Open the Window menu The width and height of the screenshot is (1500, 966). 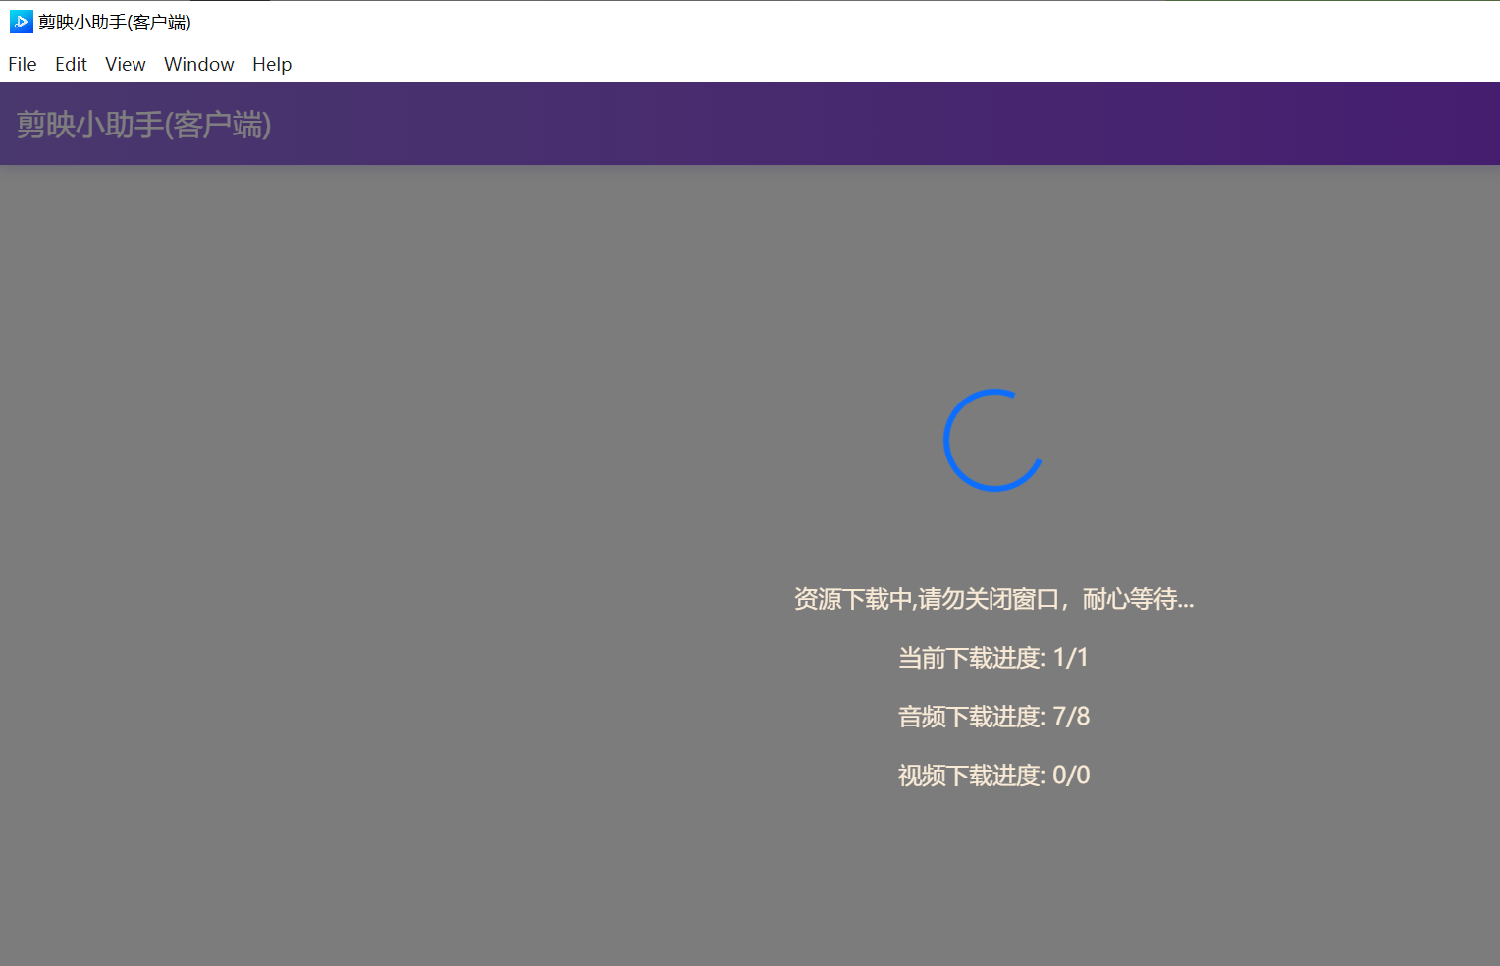pos(199,64)
